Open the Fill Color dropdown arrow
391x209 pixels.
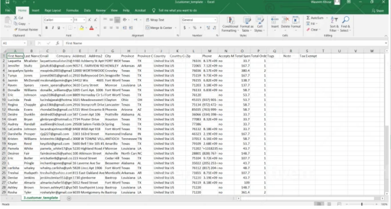tap(86, 27)
